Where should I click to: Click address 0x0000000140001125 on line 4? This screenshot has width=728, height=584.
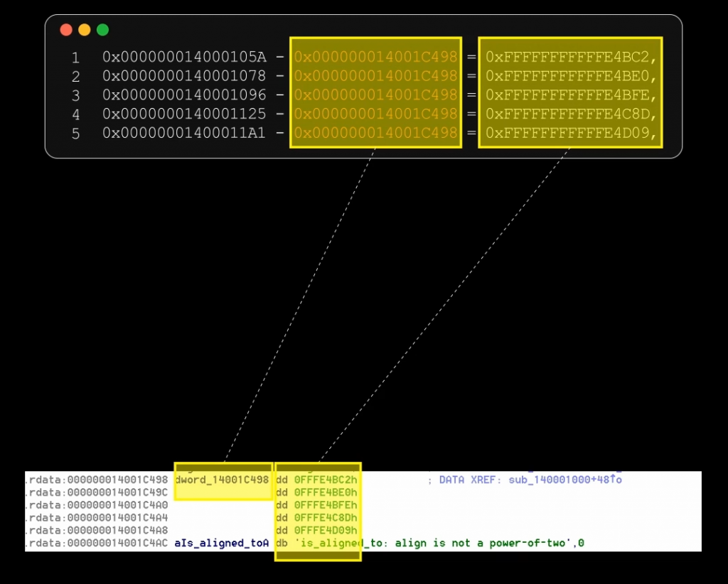click(x=184, y=114)
